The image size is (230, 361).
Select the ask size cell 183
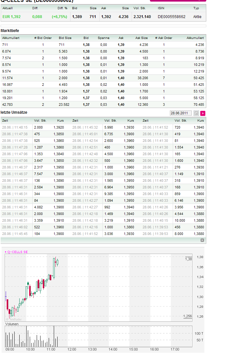tap(145, 58)
